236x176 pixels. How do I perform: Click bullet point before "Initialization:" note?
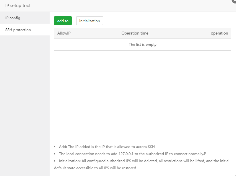coord(55,161)
